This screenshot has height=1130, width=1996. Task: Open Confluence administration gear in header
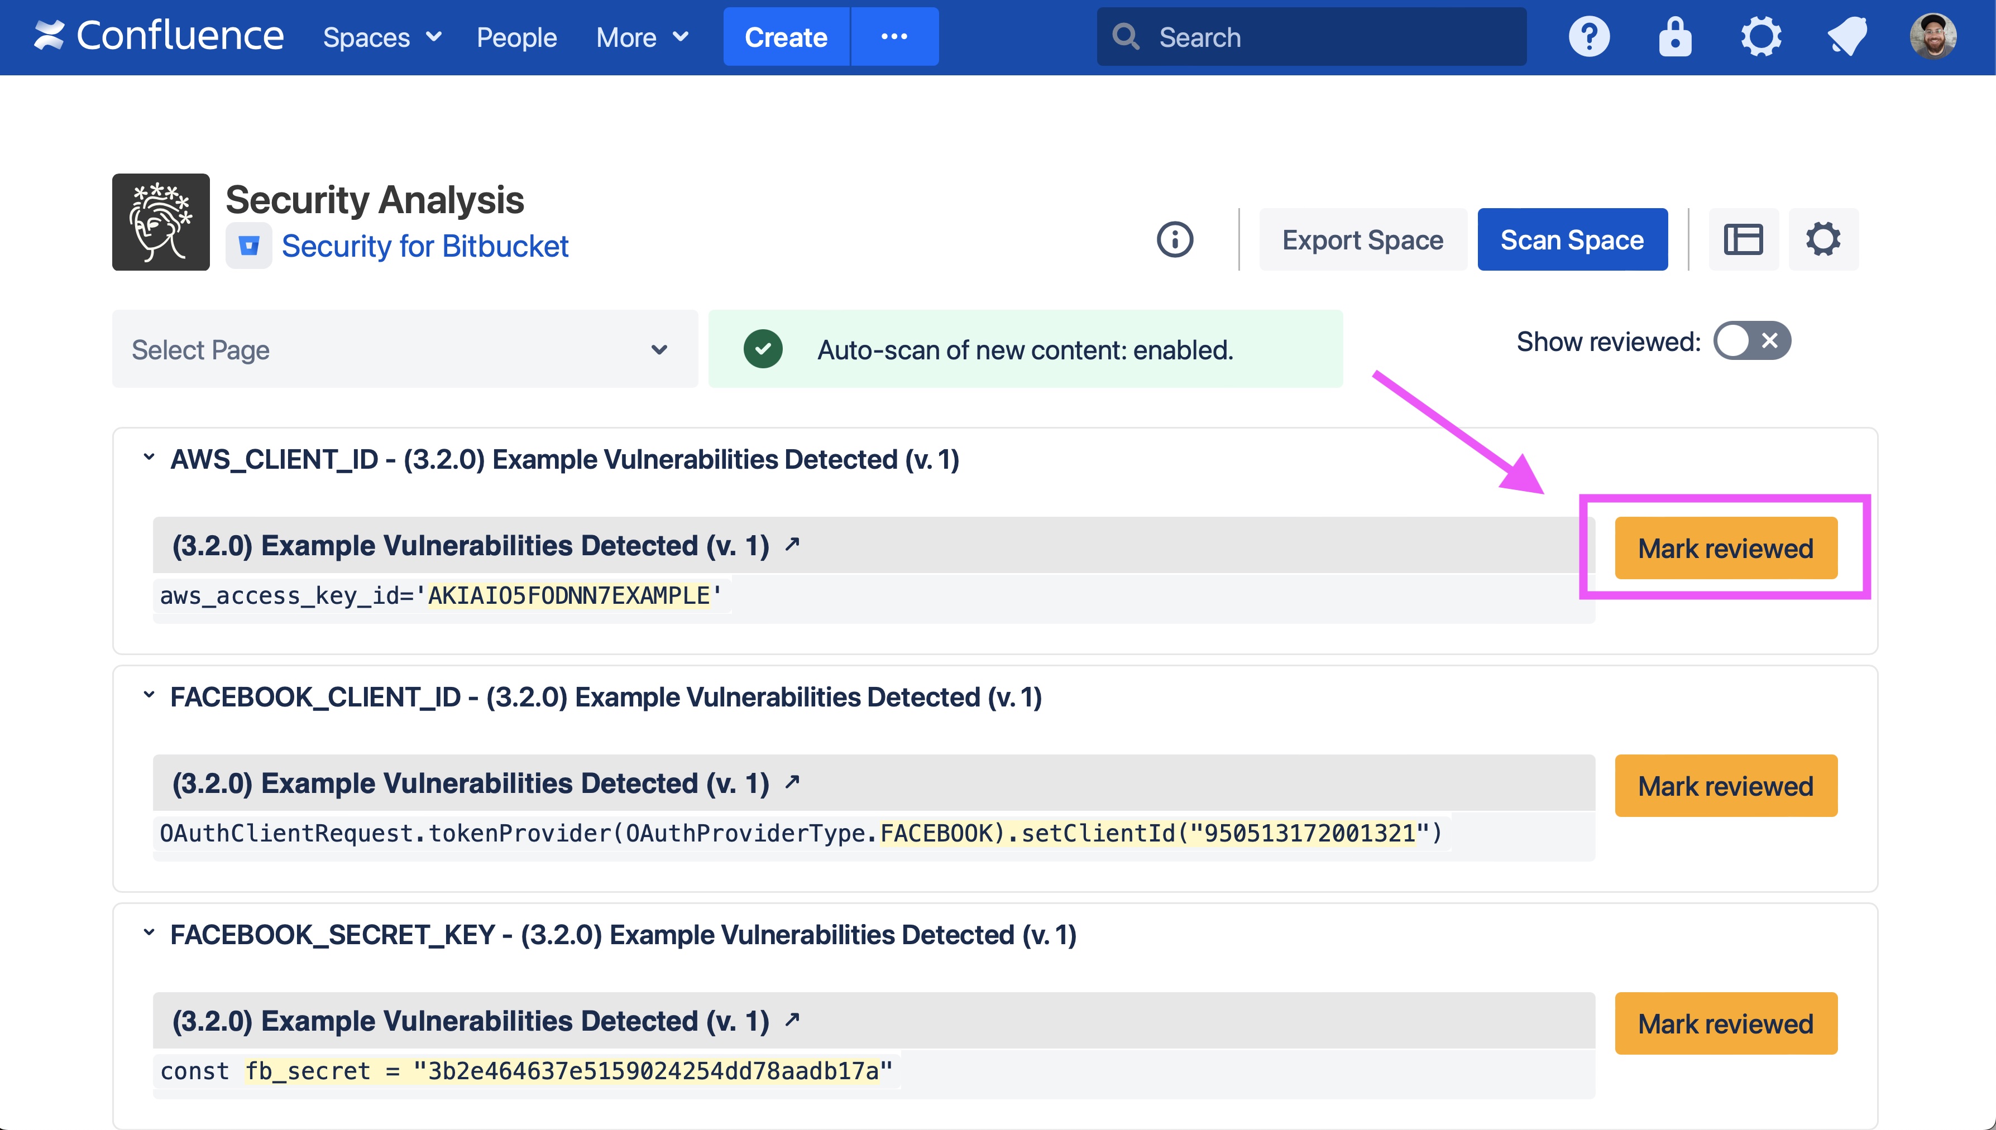pos(1761,36)
